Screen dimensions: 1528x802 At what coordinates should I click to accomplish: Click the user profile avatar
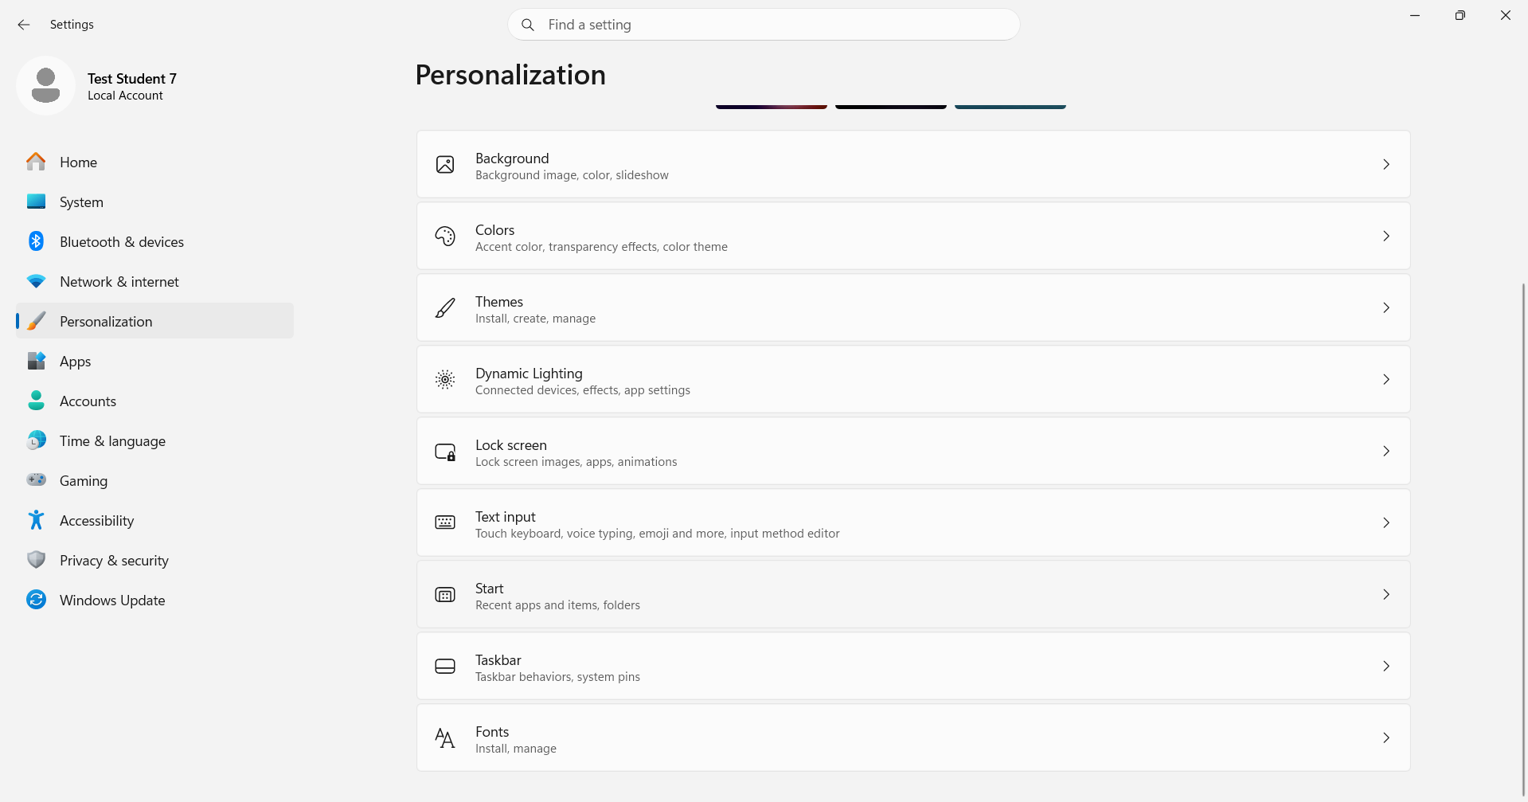tap(45, 85)
